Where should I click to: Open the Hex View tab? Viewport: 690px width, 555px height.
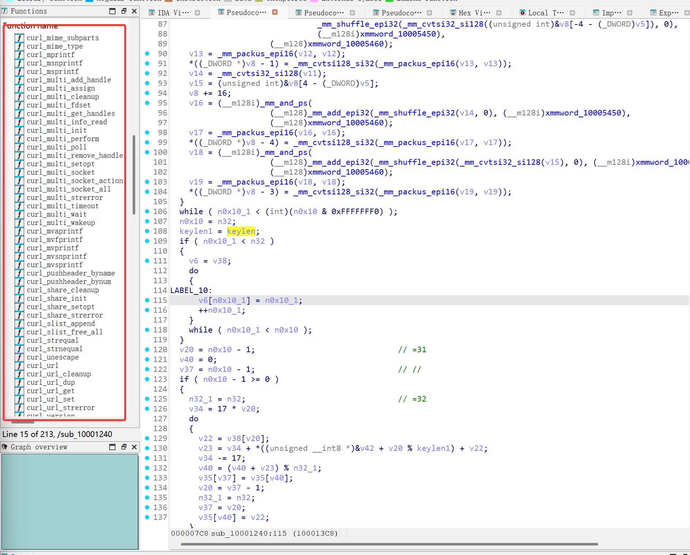click(474, 13)
